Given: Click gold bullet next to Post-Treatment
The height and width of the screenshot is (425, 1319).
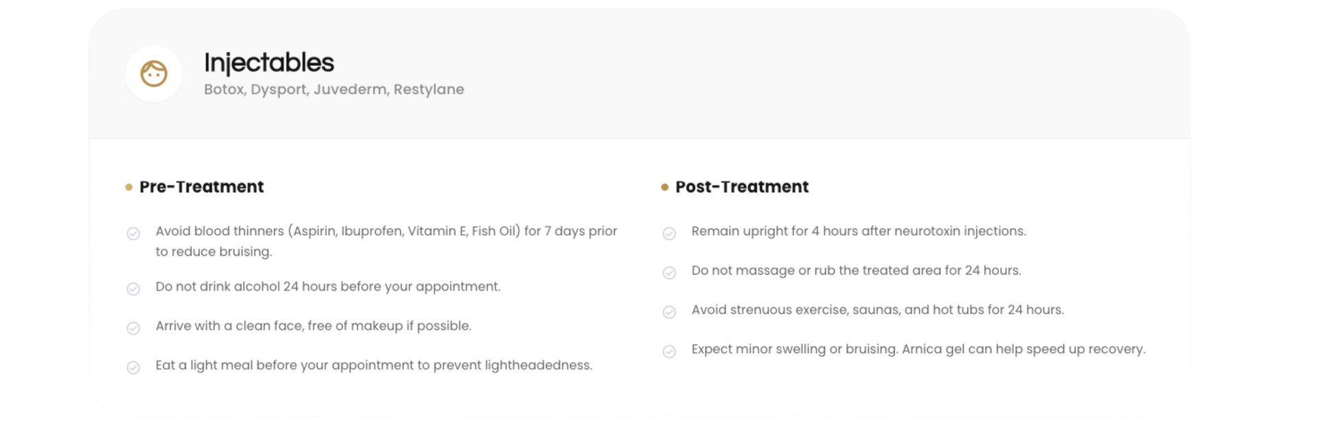Looking at the screenshot, I should [664, 187].
